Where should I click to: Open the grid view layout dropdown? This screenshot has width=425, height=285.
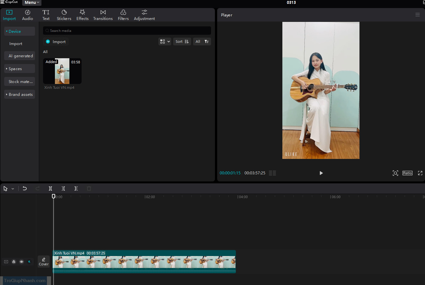tap(164, 41)
